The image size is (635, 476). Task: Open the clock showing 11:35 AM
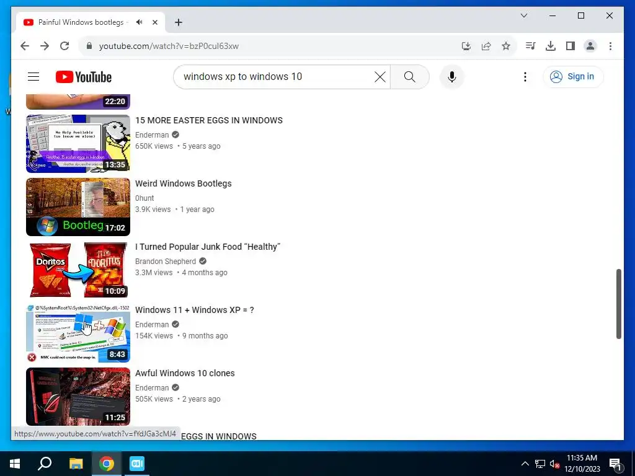coord(582,464)
